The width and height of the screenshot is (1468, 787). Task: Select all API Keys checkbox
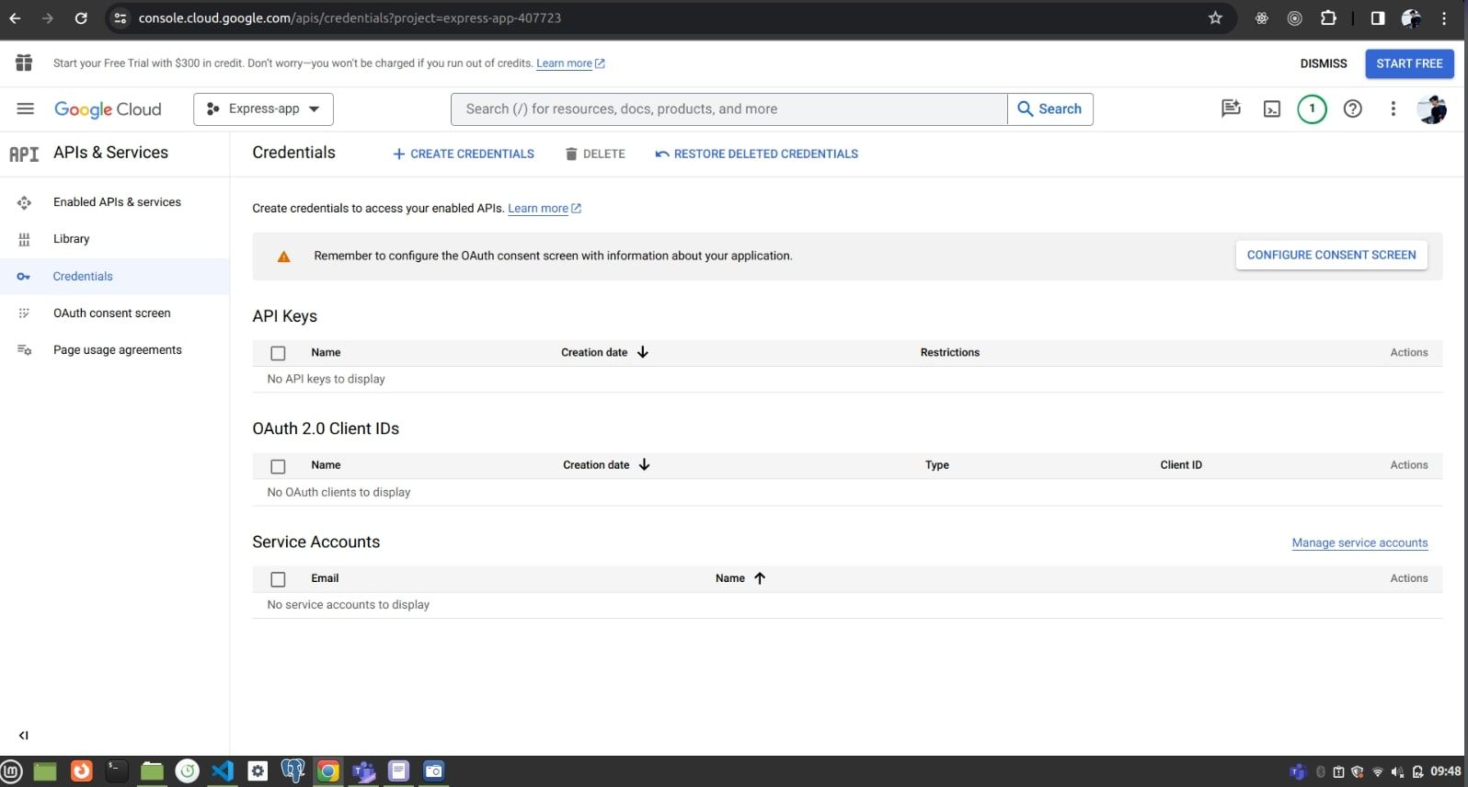coord(278,353)
